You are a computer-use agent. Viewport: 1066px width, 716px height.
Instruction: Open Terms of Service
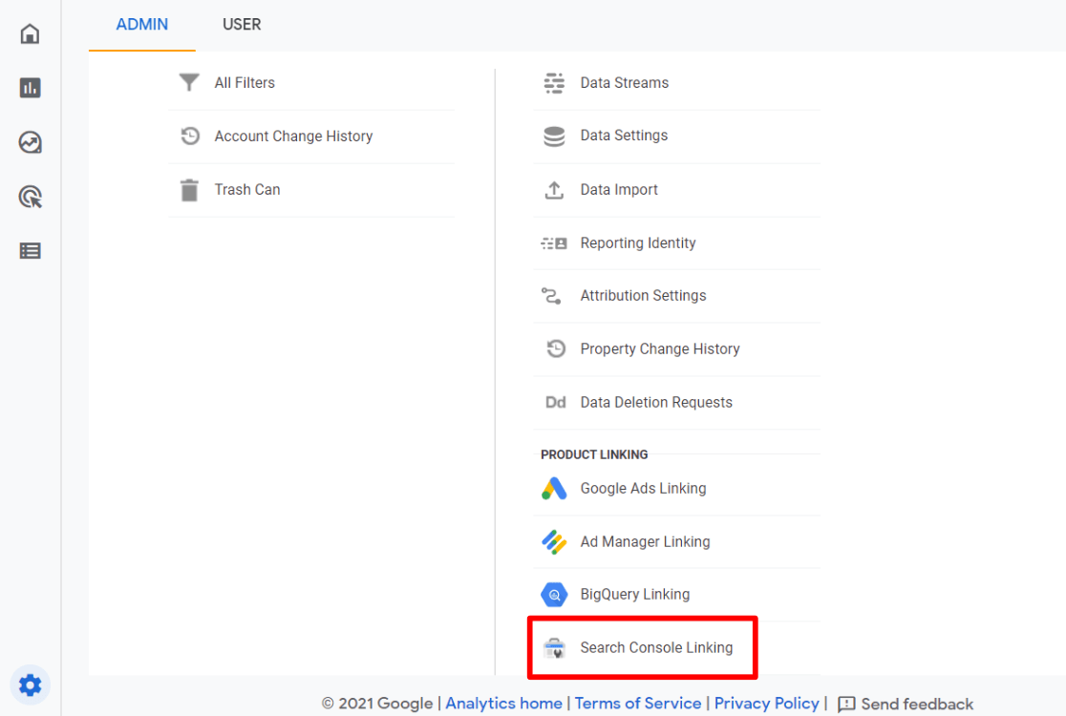(637, 703)
